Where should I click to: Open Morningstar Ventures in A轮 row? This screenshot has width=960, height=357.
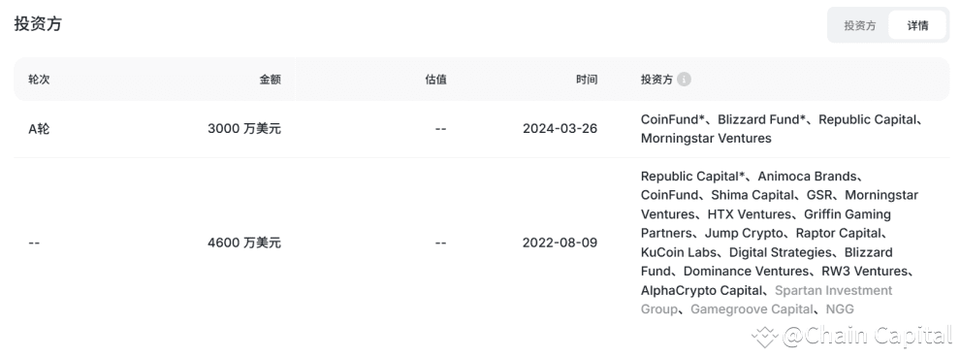pyautogui.click(x=706, y=139)
